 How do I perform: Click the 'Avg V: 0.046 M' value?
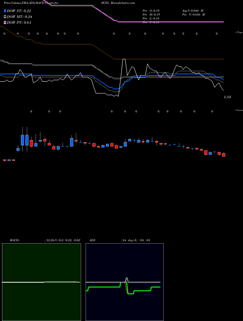click(x=192, y=11)
